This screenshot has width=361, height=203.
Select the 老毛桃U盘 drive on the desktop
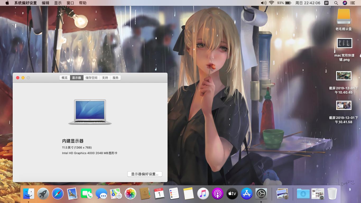click(x=344, y=20)
